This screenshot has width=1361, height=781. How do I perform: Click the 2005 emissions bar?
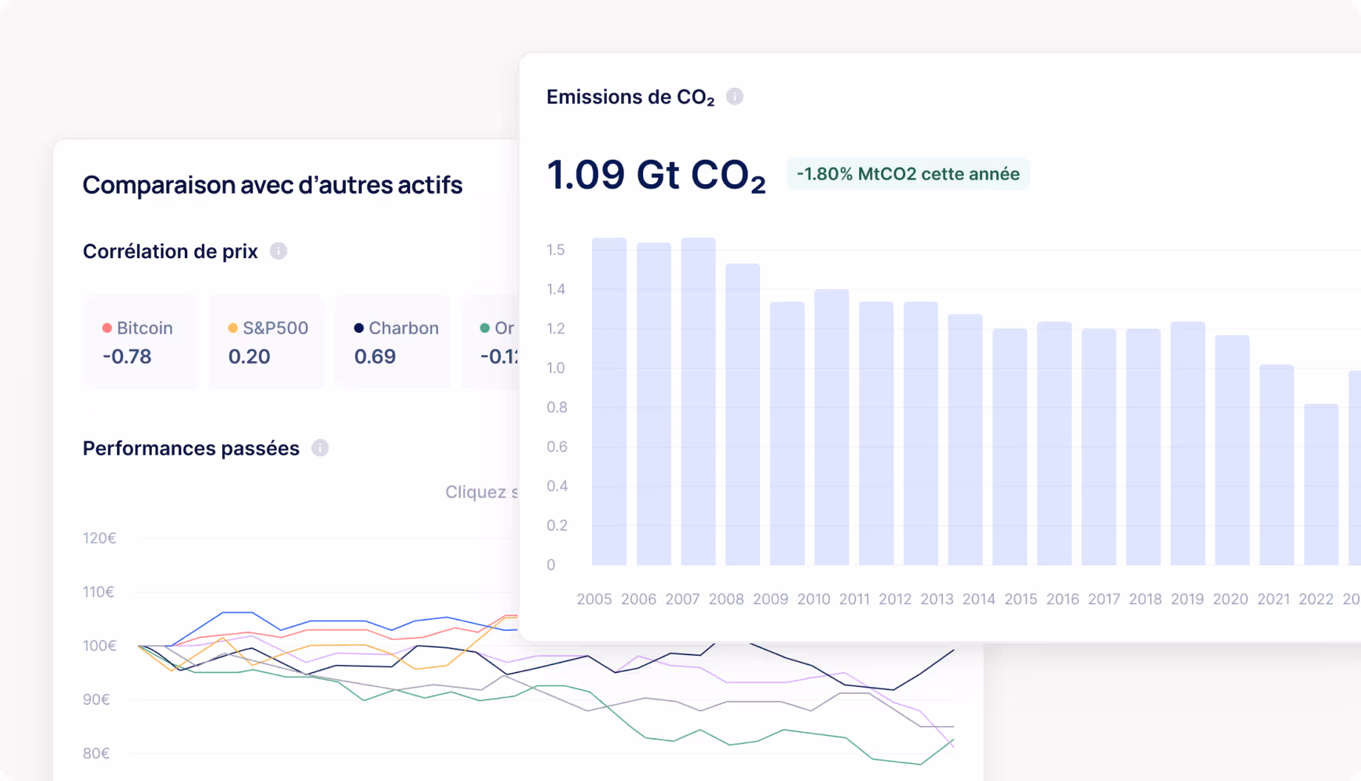click(609, 402)
